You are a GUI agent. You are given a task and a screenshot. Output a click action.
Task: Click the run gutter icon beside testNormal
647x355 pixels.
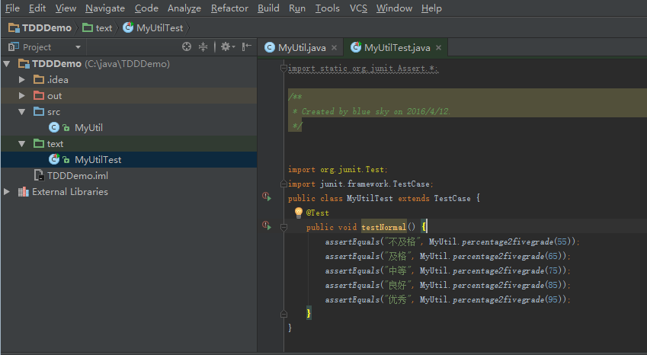(267, 226)
